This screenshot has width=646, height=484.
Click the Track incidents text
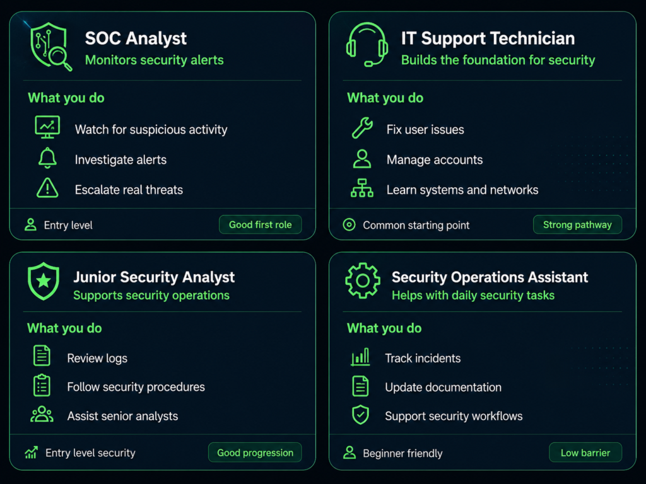click(x=423, y=359)
